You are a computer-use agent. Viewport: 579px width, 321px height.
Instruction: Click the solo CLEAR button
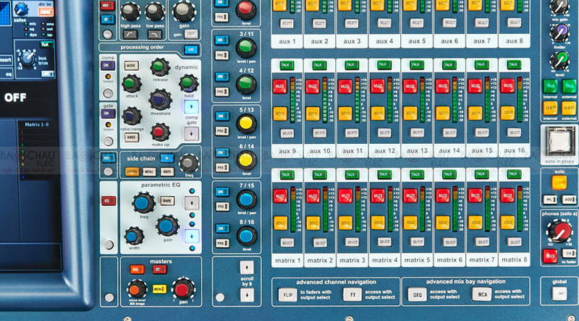559,183
